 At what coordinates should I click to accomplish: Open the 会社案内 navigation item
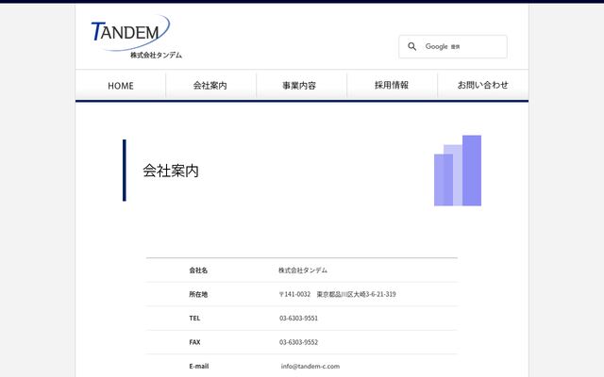point(210,86)
